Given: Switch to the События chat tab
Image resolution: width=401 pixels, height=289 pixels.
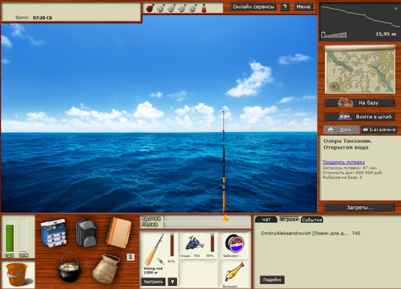Looking at the screenshot, I should coord(313,220).
